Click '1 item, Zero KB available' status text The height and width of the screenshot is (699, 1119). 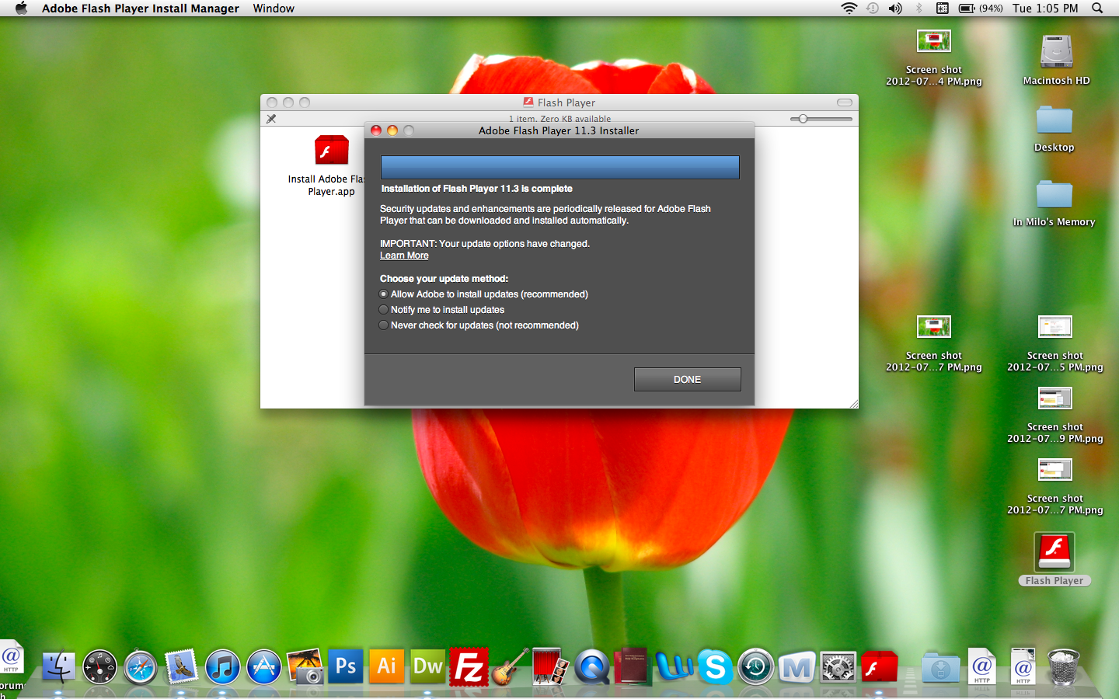coord(559,119)
